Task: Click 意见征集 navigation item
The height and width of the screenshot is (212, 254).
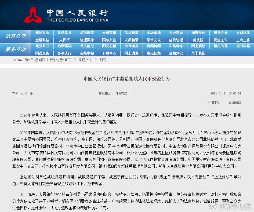Action: pos(154,53)
